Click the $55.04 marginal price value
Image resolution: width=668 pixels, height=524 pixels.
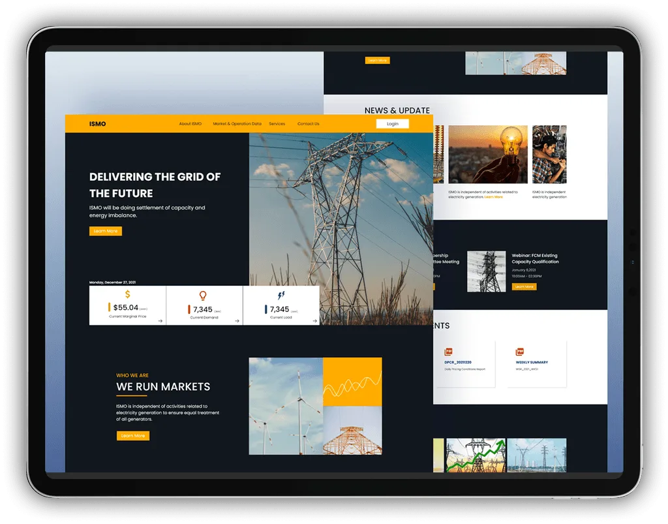(126, 307)
